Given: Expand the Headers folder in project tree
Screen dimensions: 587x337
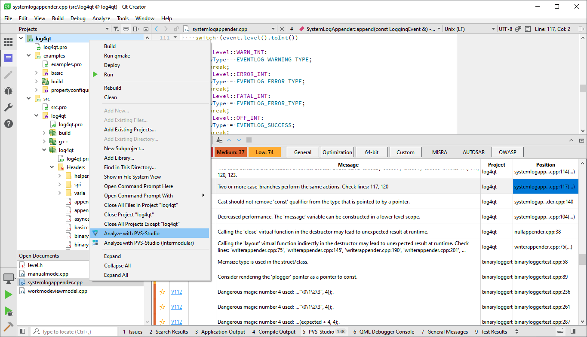Looking at the screenshot, I should (52, 167).
